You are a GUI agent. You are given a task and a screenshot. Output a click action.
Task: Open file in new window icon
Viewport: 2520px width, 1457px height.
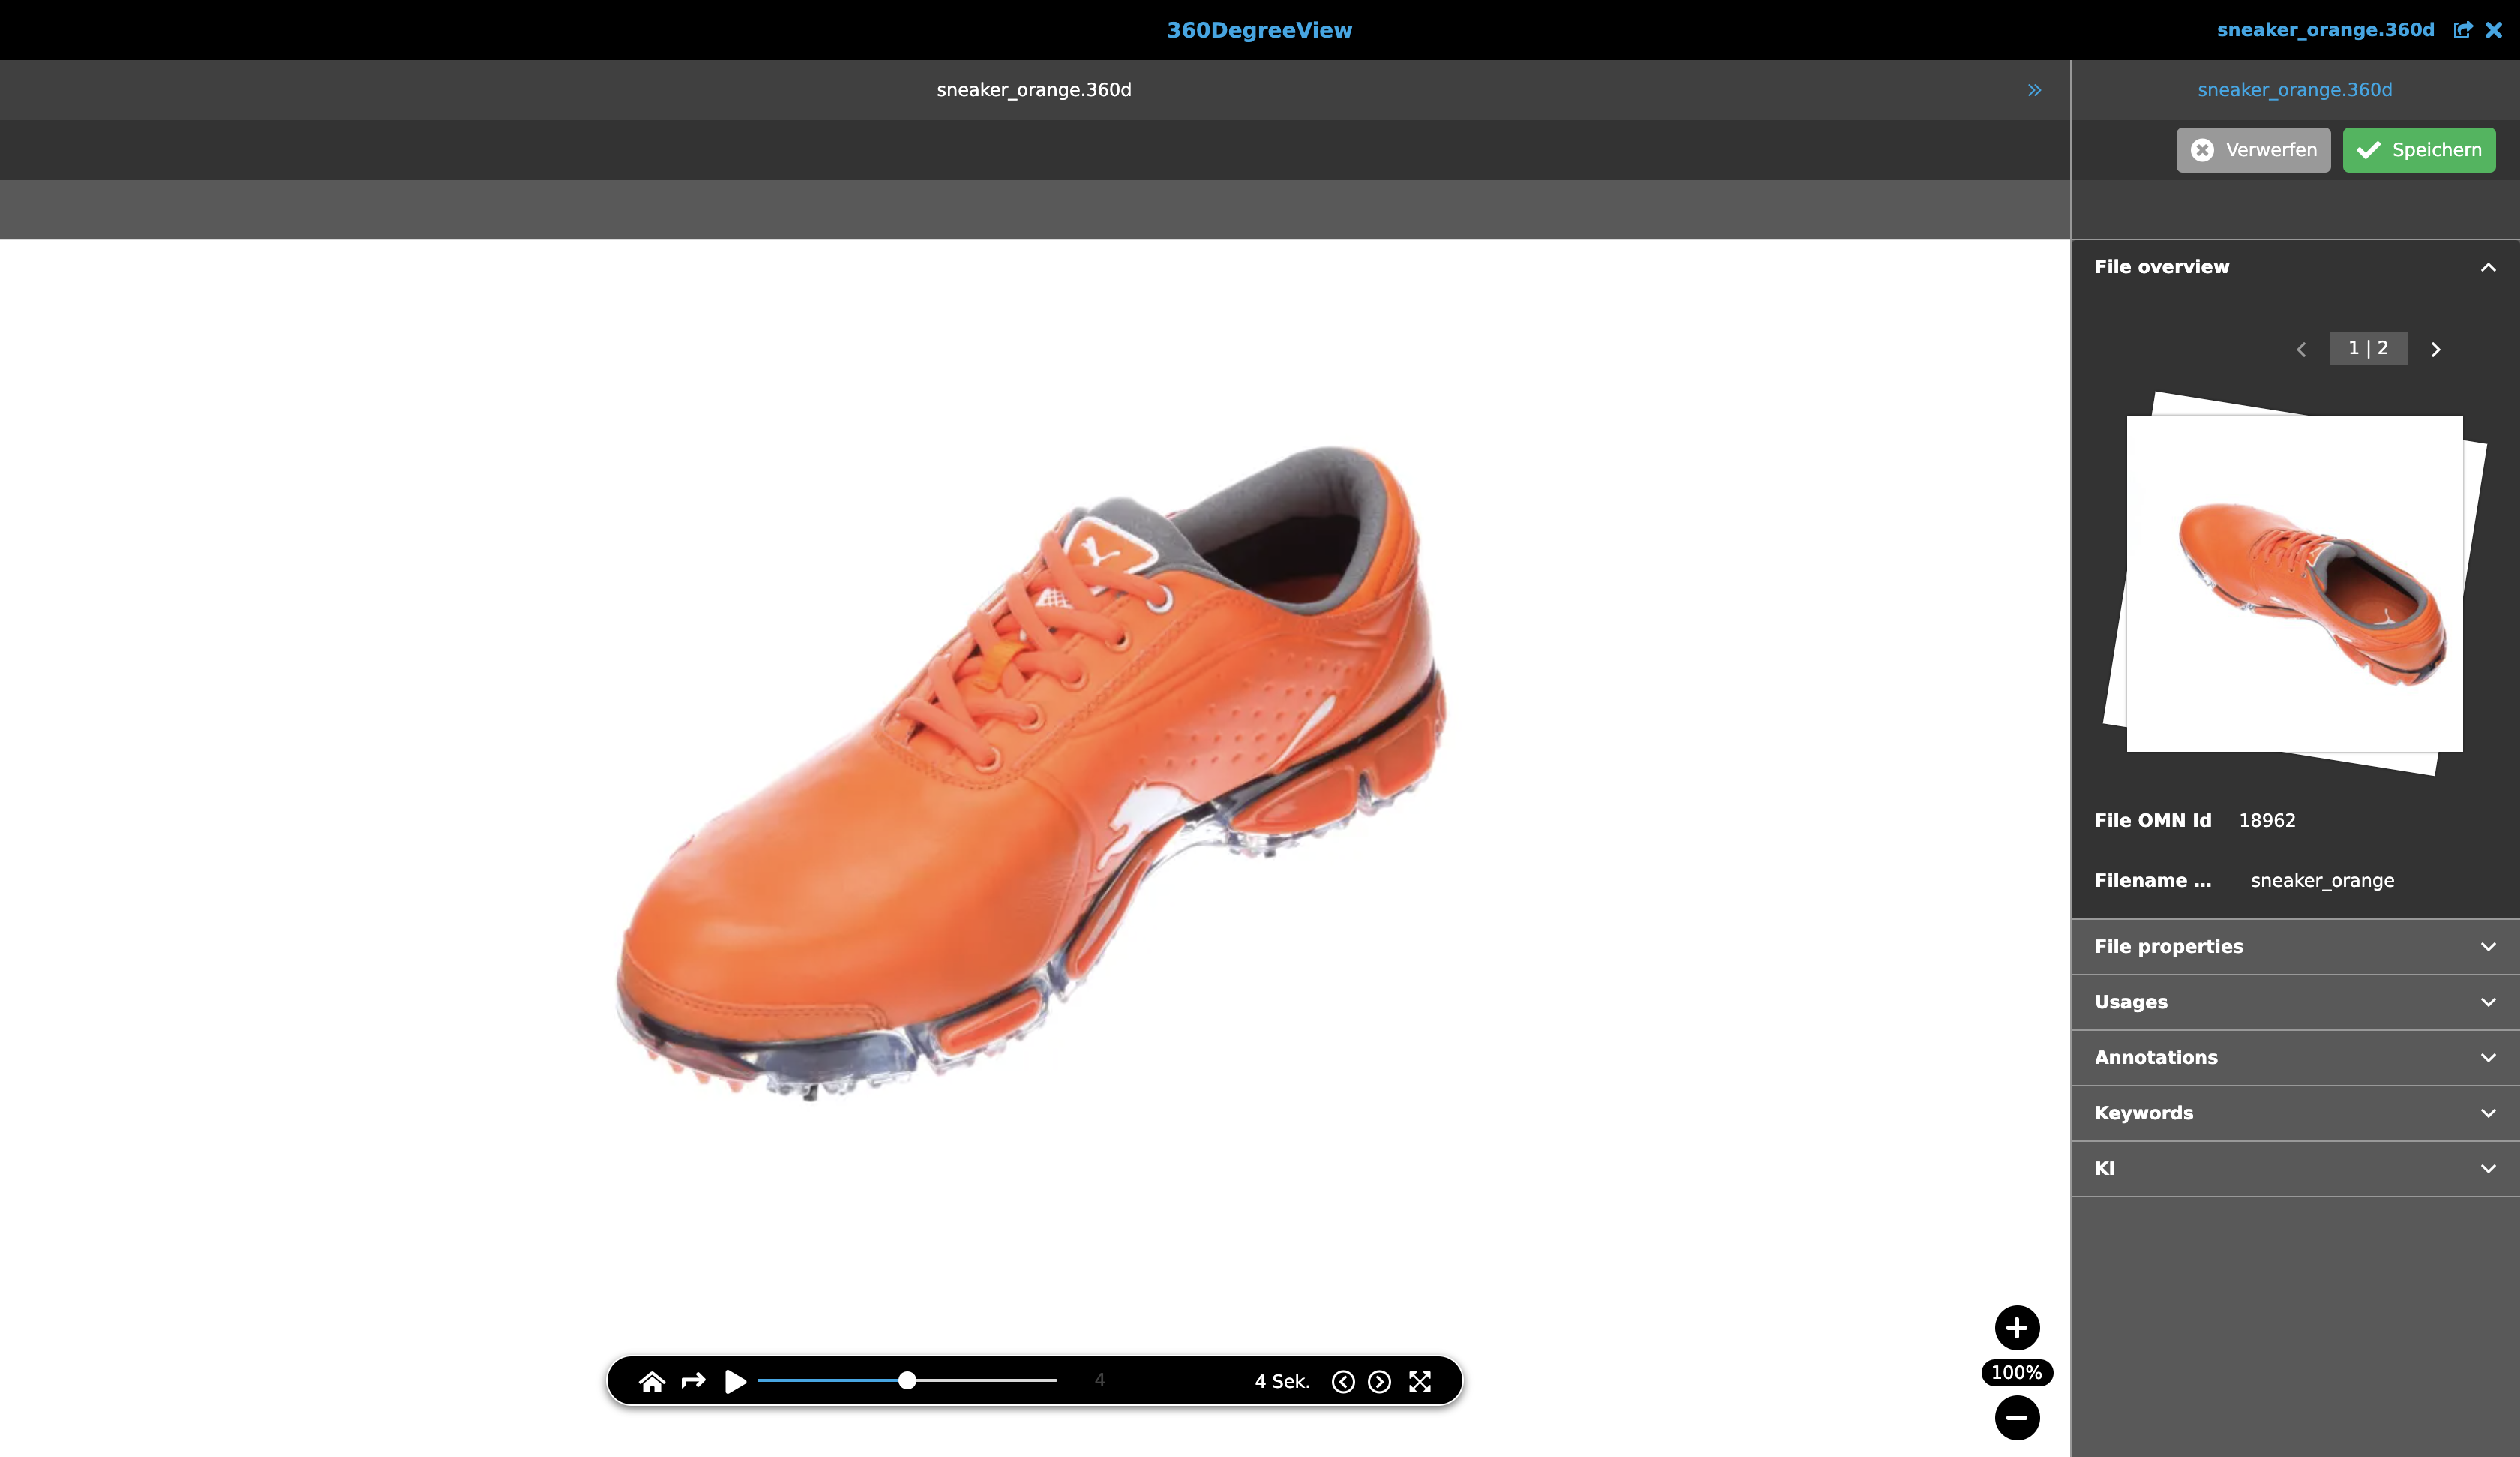tap(2462, 30)
